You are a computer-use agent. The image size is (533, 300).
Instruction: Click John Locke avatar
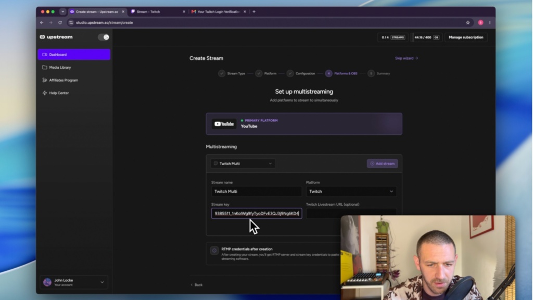click(47, 282)
